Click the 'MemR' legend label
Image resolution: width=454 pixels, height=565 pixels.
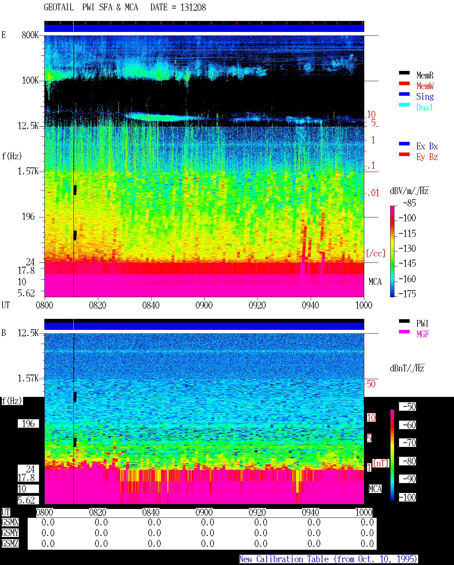coord(425,75)
